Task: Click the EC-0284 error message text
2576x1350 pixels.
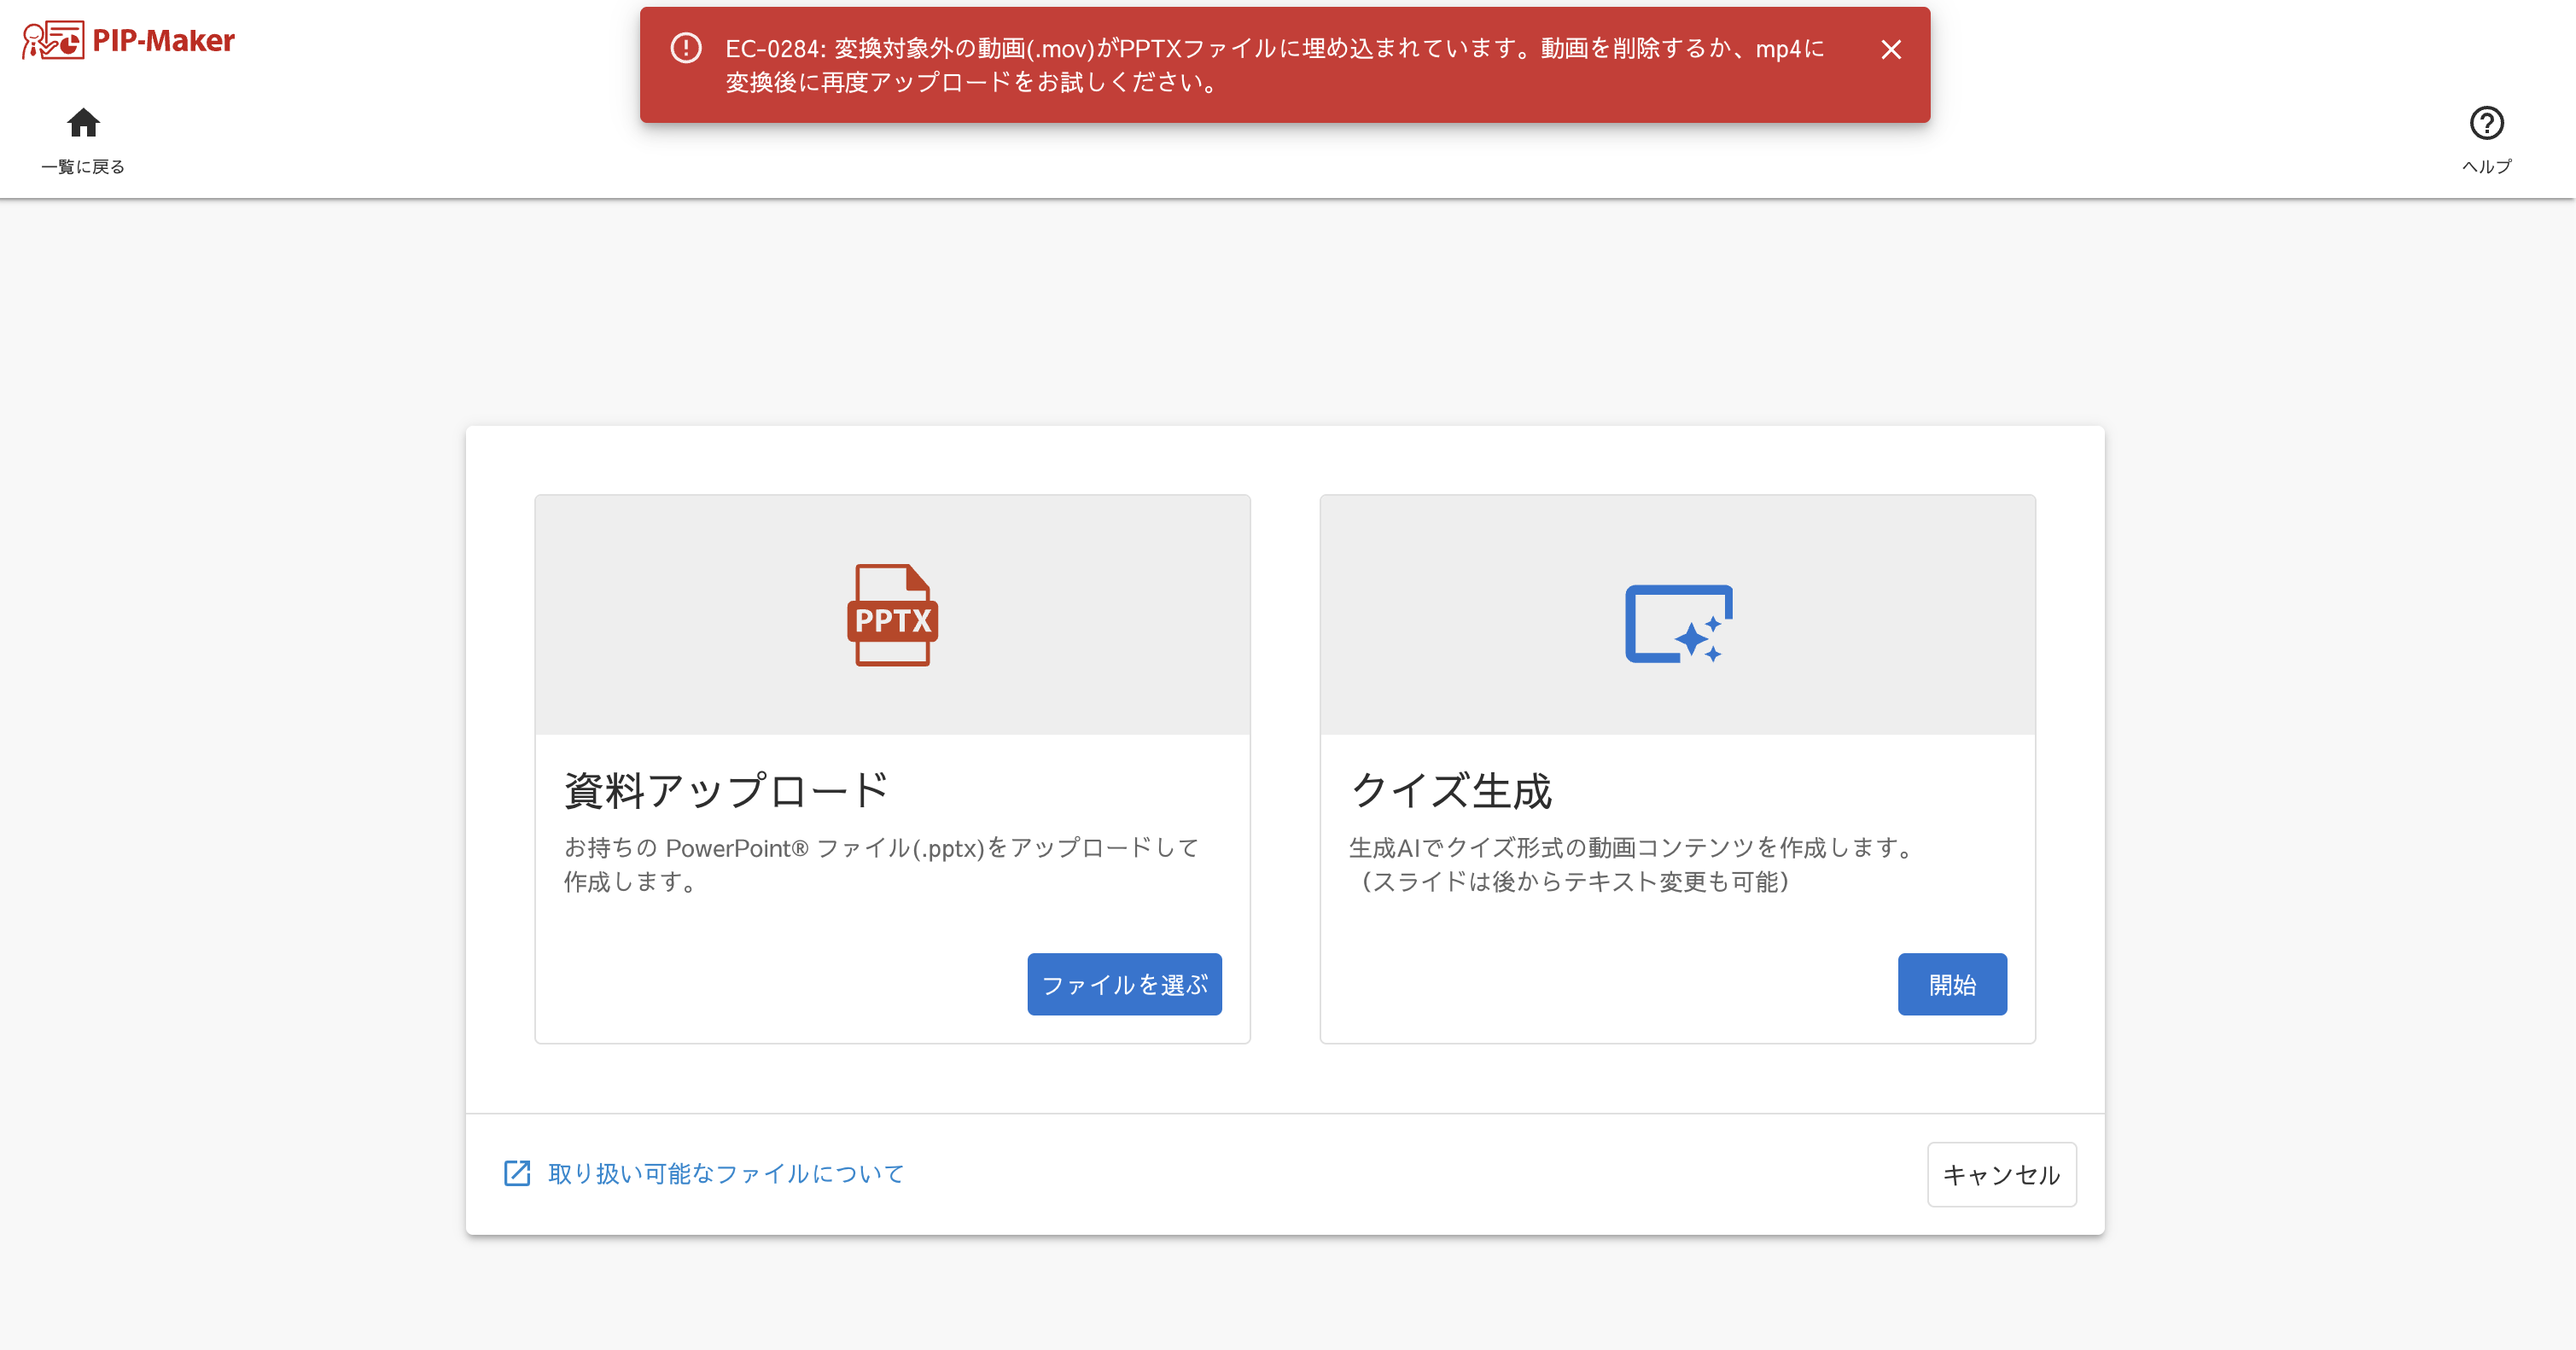Action: tap(1275, 65)
